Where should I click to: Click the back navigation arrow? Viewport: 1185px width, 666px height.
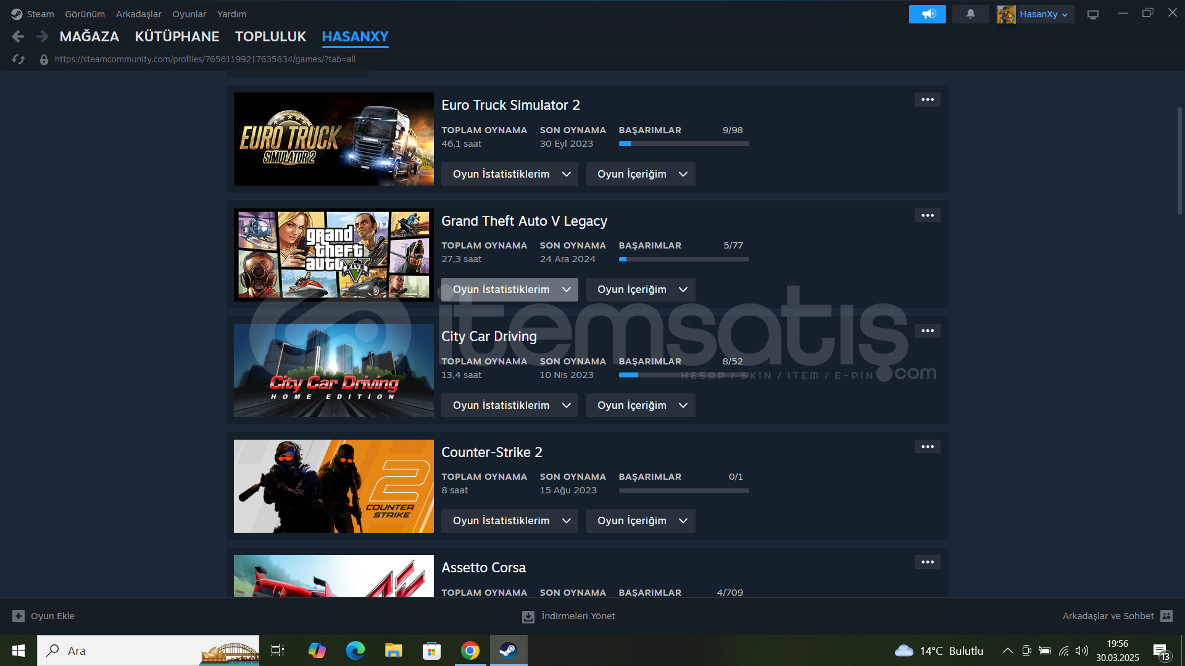[18, 36]
